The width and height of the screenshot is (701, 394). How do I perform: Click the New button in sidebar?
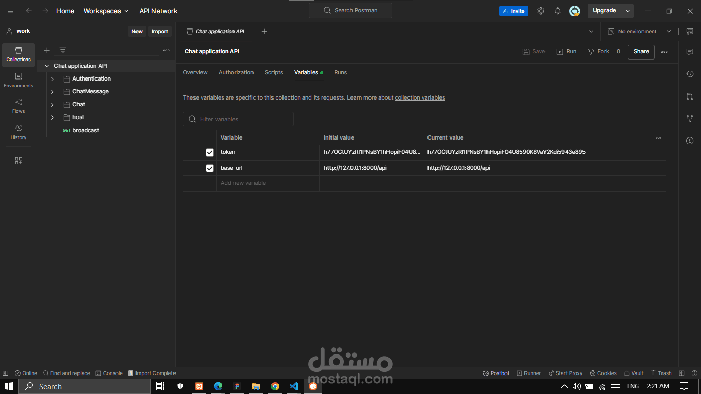(x=137, y=31)
